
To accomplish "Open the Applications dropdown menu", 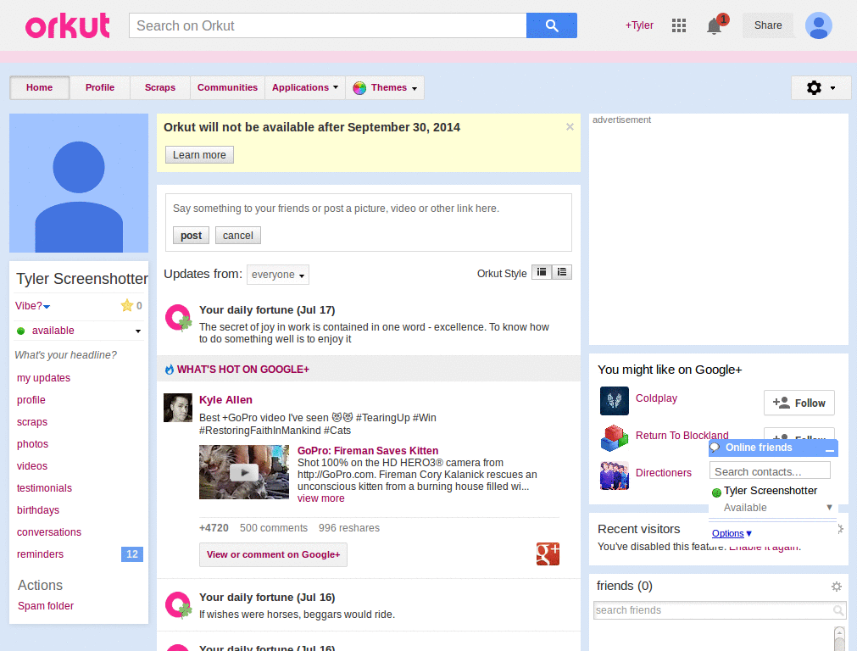I will pos(305,87).
